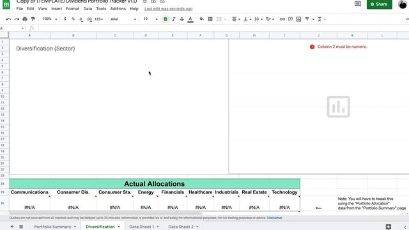Undo the last action
Viewport: 409px width, 230px height.
8,19
